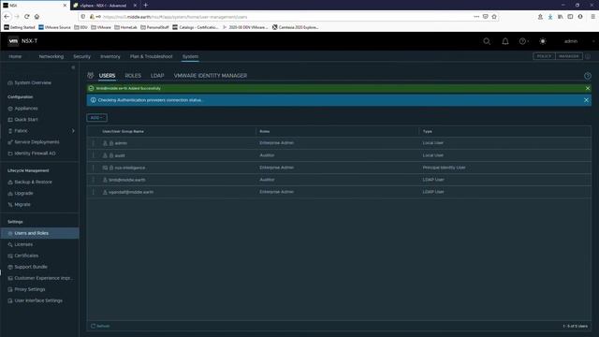
Task: Open the actions menu for admin row
Action: [94, 143]
